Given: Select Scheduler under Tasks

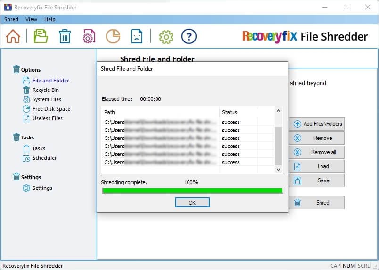Looking at the screenshot, I should (x=44, y=158).
